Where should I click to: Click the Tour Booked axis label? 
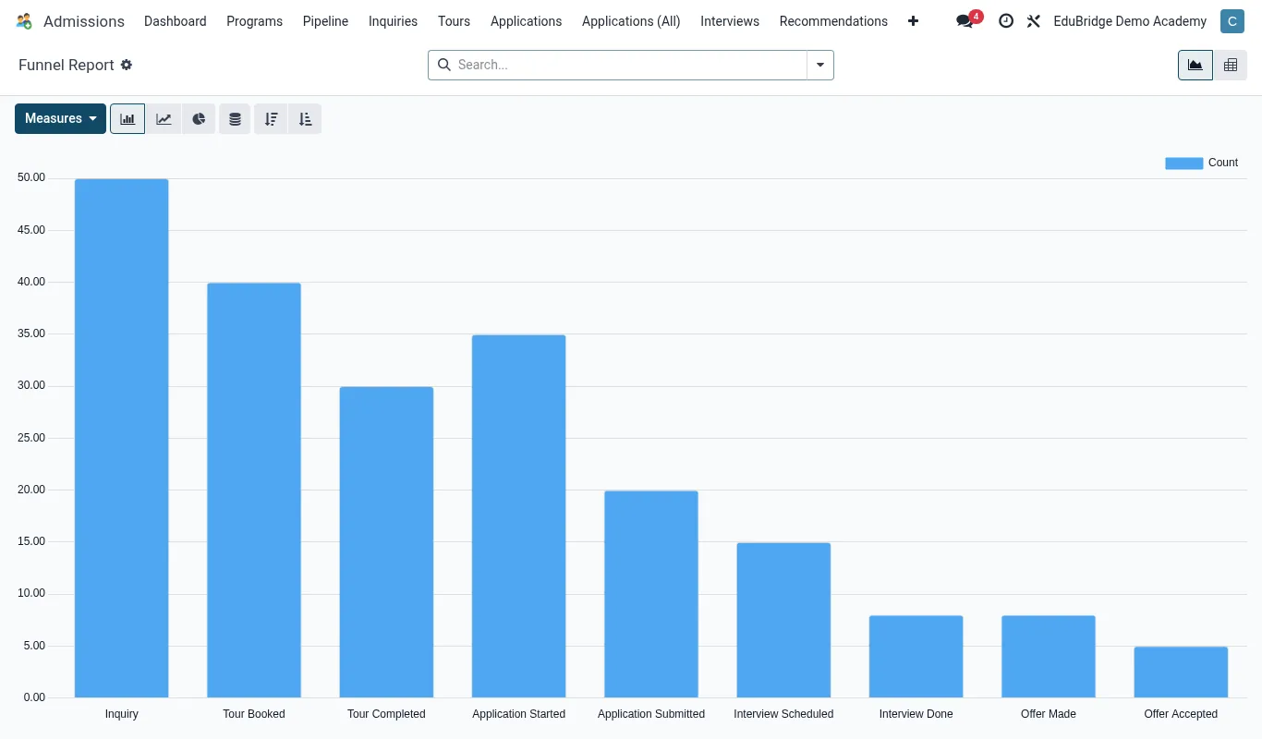pos(254,714)
